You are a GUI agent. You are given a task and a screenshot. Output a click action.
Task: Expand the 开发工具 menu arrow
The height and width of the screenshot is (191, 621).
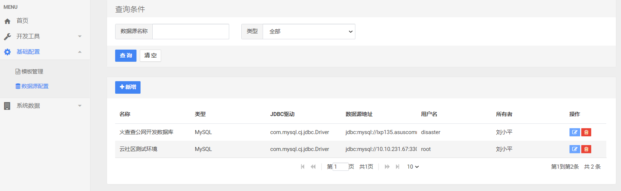80,36
